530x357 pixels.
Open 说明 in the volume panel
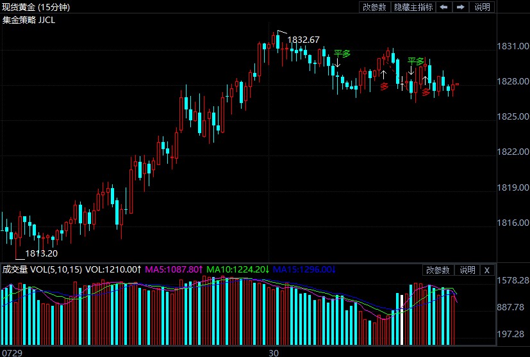[x=468, y=270]
